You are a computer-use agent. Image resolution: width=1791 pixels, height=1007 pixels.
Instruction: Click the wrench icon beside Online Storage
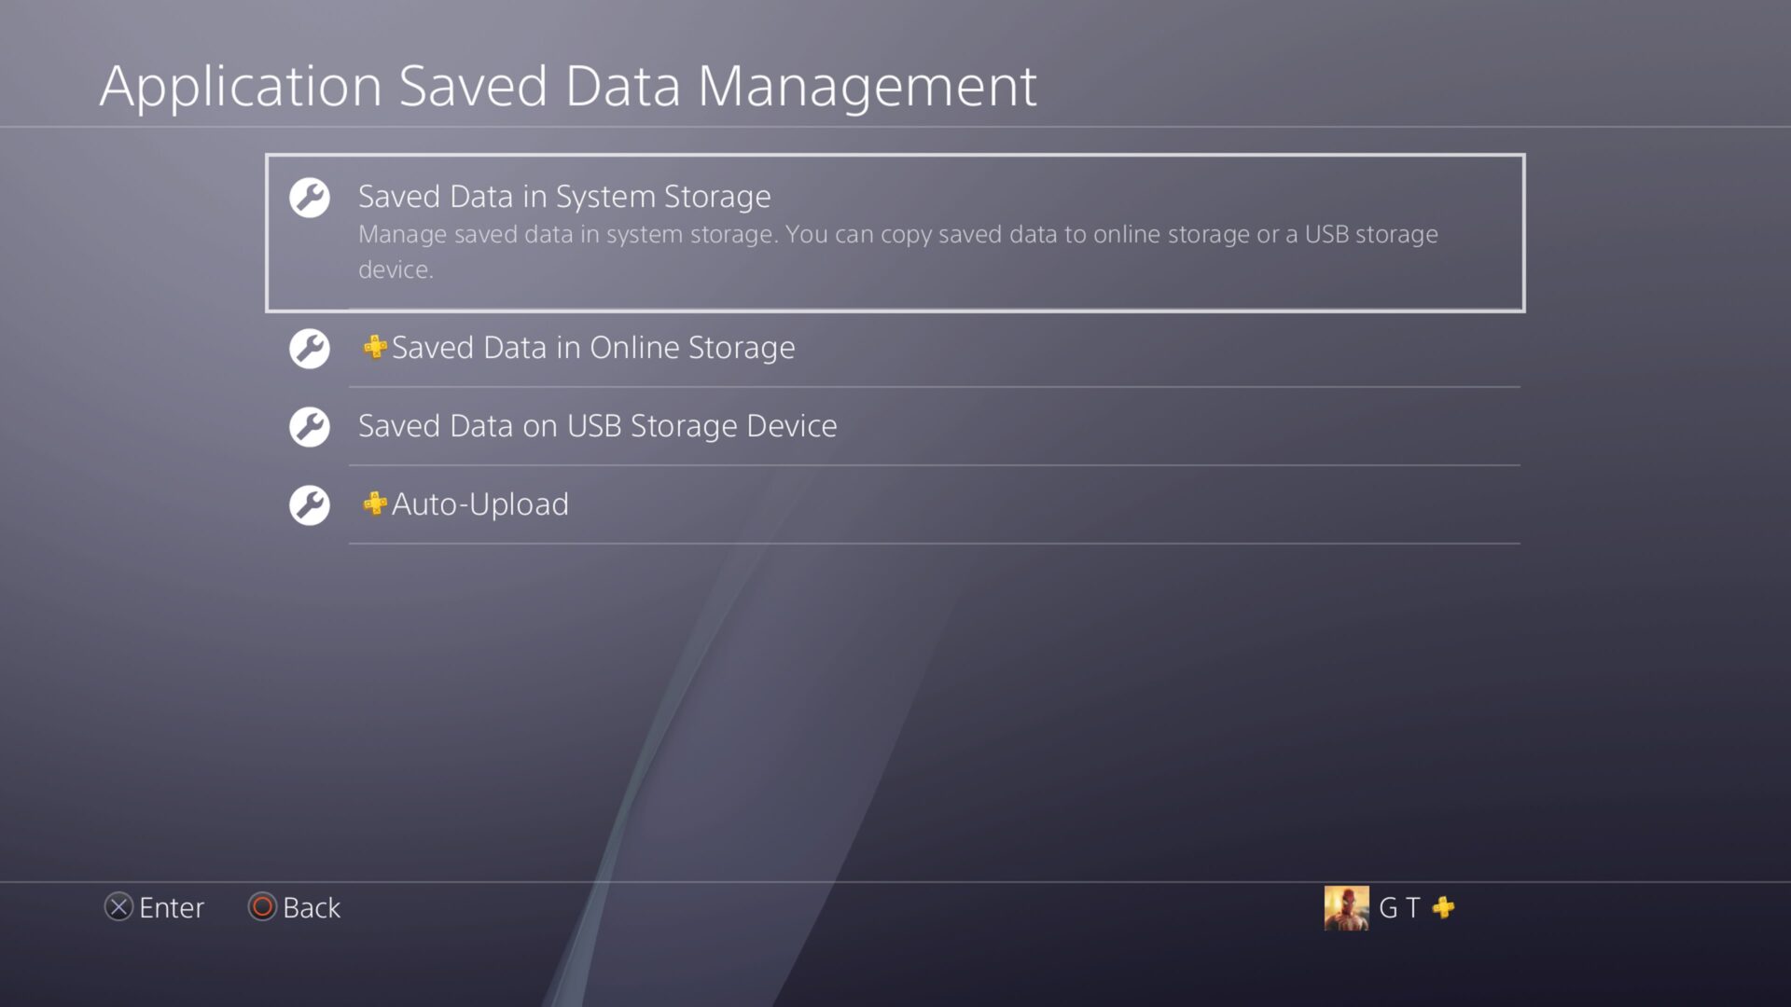pos(310,349)
